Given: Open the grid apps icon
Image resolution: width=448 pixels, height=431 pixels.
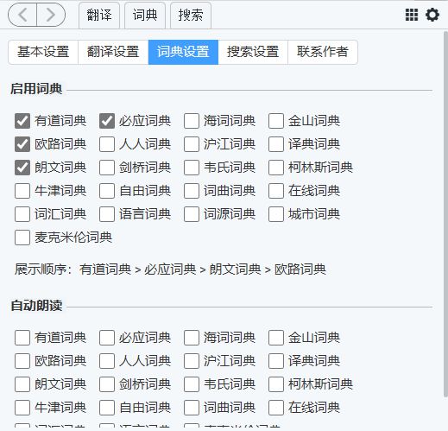Looking at the screenshot, I should (412, 15).
